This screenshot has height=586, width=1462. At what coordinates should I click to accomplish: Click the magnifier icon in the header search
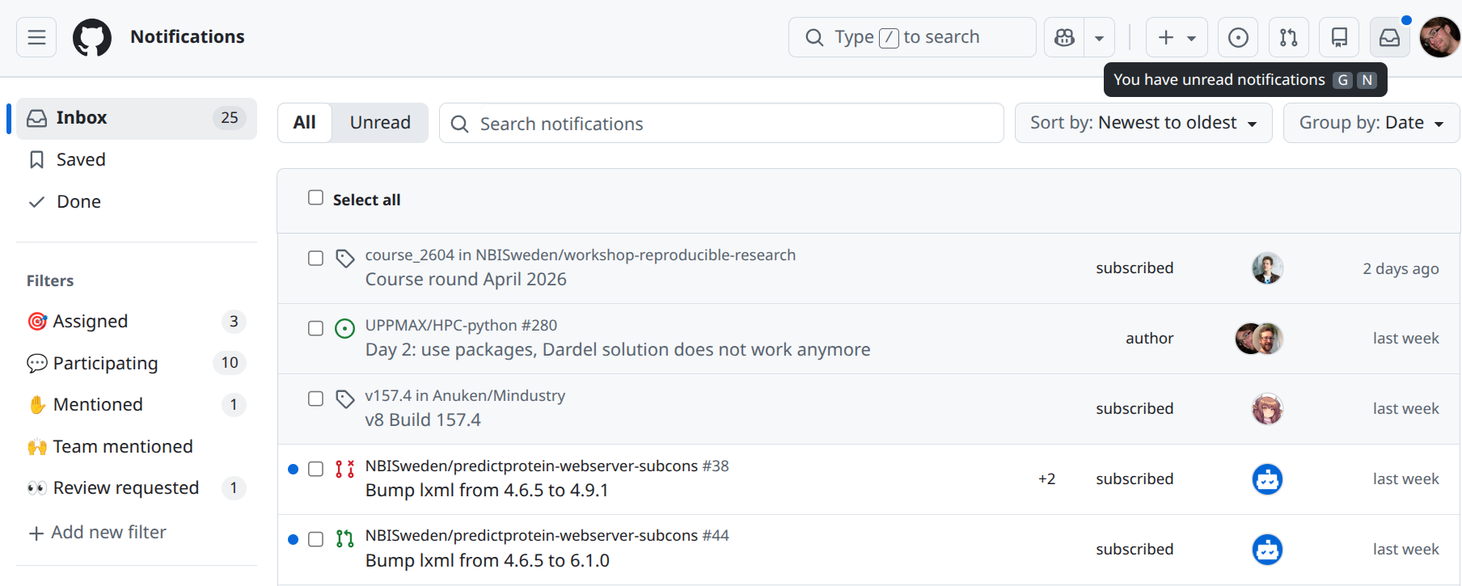(x=814, y=37)
